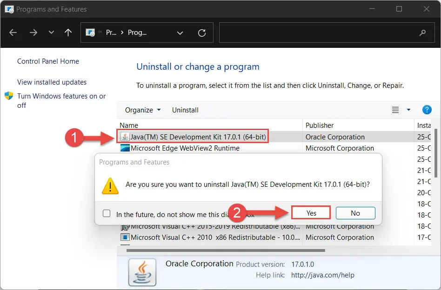Expand the address bar history dropdown
Screen dimensions: 441x290
click(x=180, y=33)
